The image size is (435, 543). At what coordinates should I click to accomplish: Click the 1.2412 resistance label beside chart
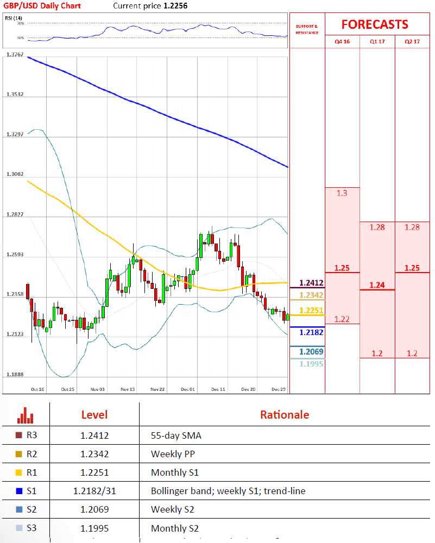[x=311, y=282]
